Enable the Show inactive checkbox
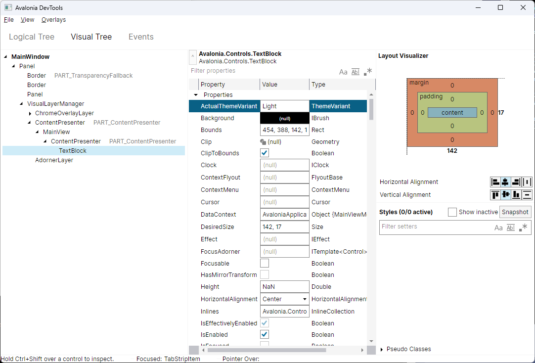Image resolution: width=535 pixels, height=363 pixels. [452, 212]
